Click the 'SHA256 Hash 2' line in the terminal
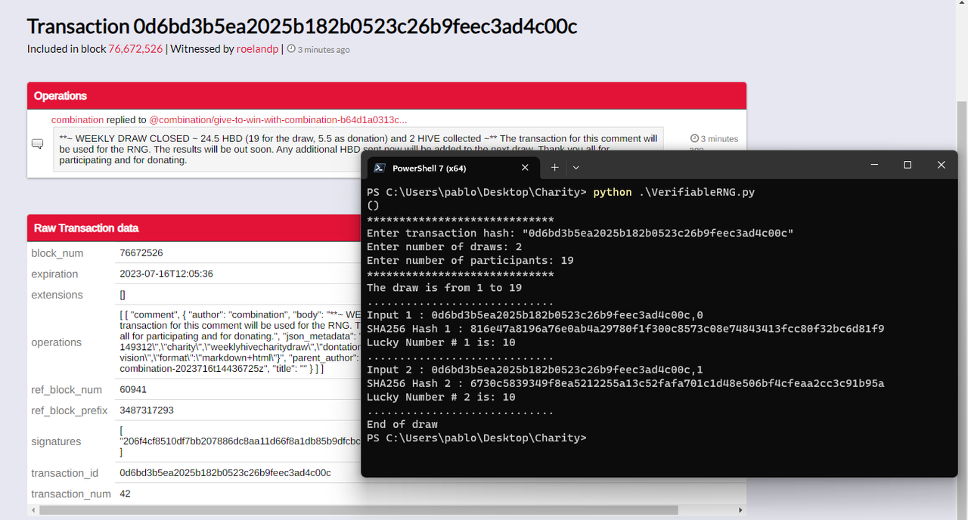This screenshot has width=968, height=520. coord(625,383)
